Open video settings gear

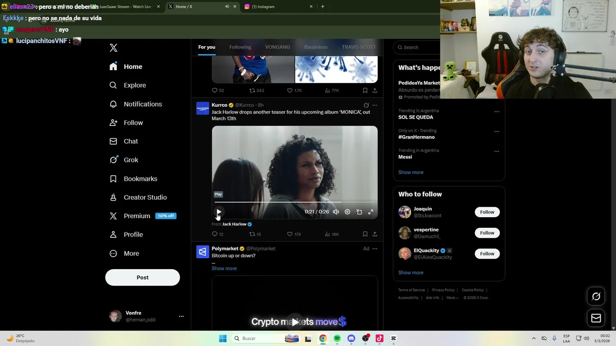[x=347, y=212]
